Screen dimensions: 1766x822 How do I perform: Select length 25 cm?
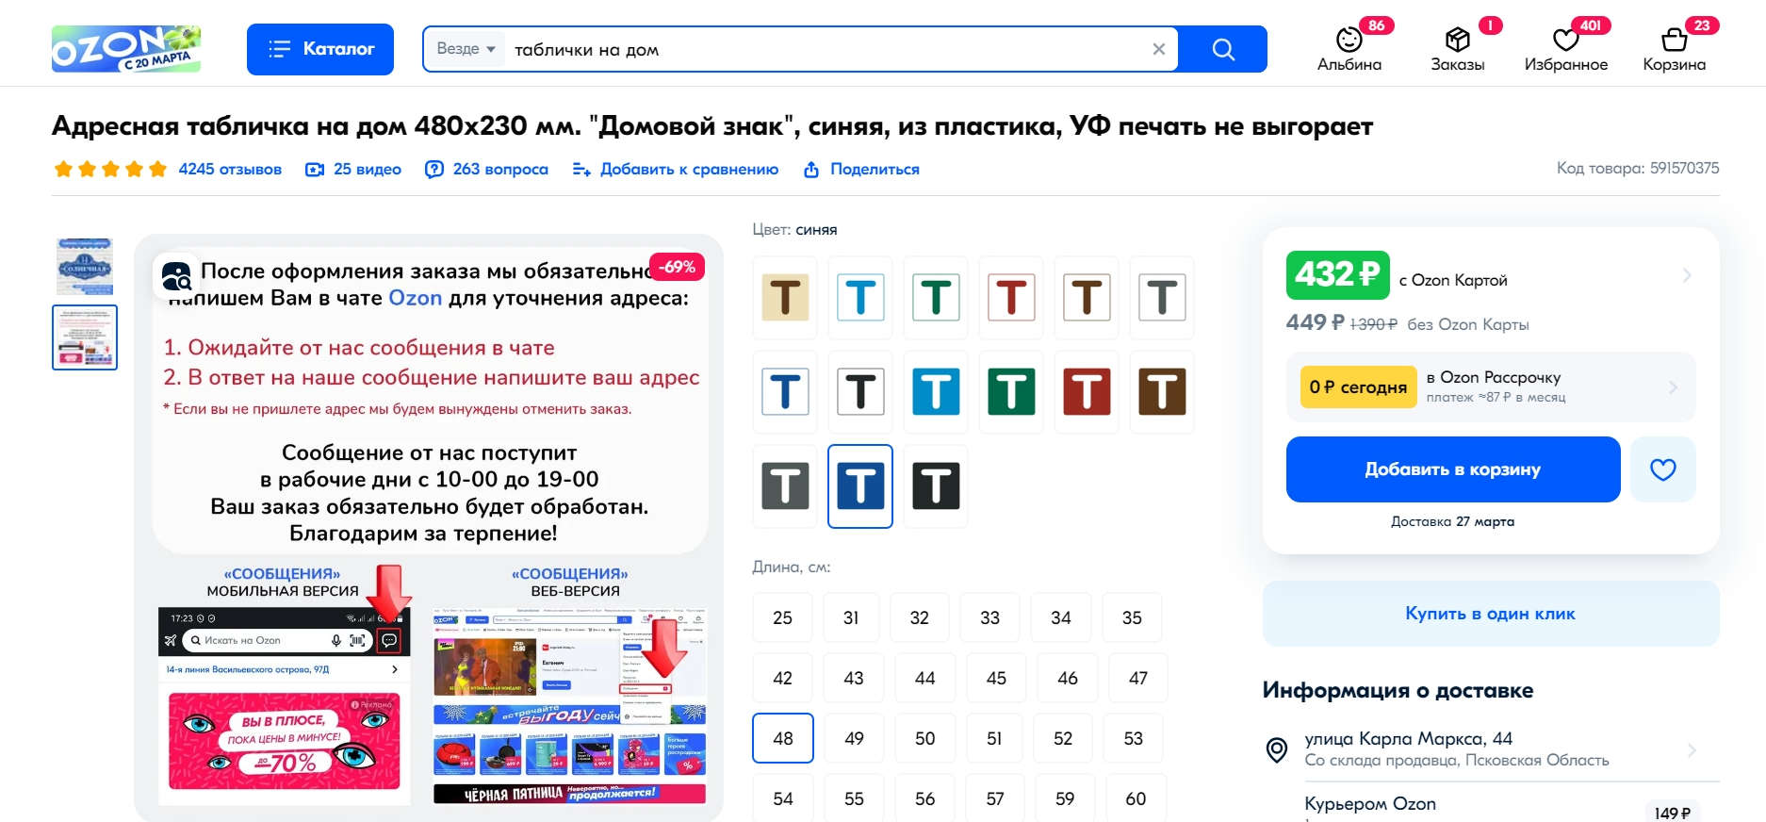[783, 617]
